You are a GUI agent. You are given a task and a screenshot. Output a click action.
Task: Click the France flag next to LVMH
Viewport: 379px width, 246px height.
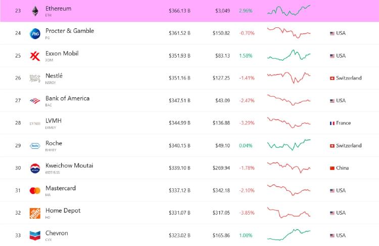pos(332,123)
